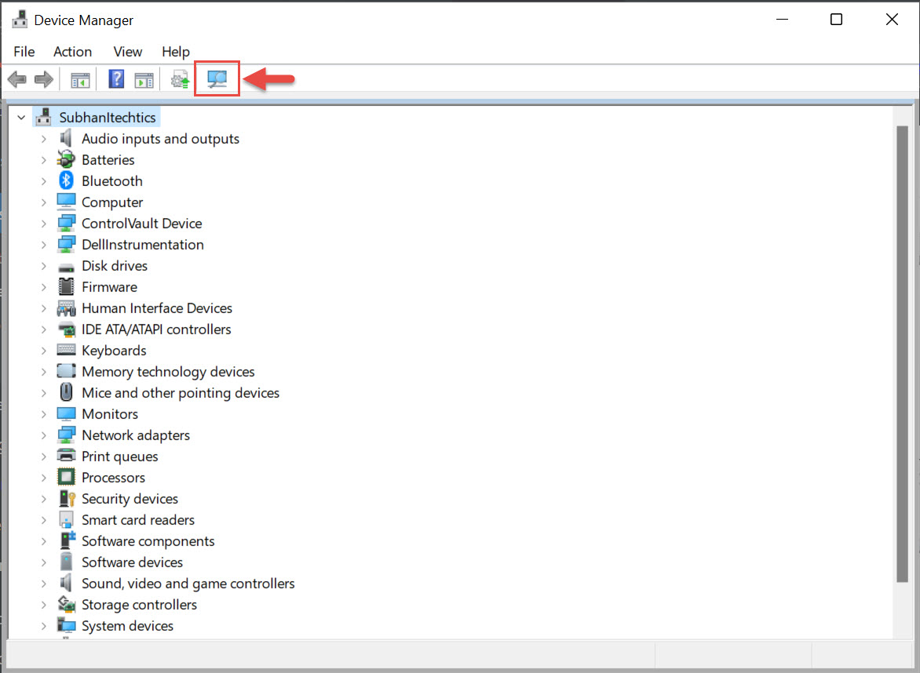Viewport: 920px width, 673px height.
Task: Open the View menu
Action: click(x=127, y=52)
